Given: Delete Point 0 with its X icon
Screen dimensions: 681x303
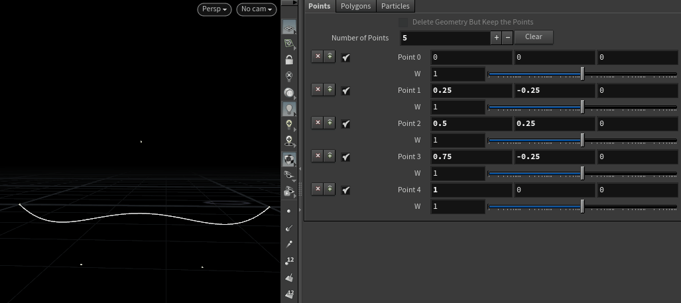Looking at the screenshot, I should (318, 56).
